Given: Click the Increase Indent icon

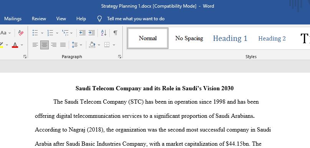Looking at the screenshot, I should (92, 33).
